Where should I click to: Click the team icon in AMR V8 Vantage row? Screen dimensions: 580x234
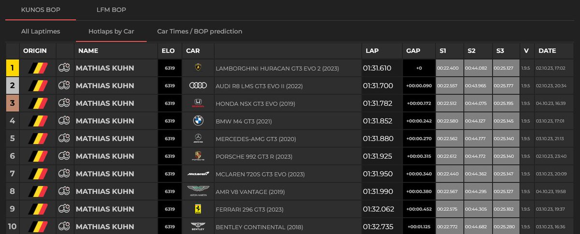(x=64, y=191)
